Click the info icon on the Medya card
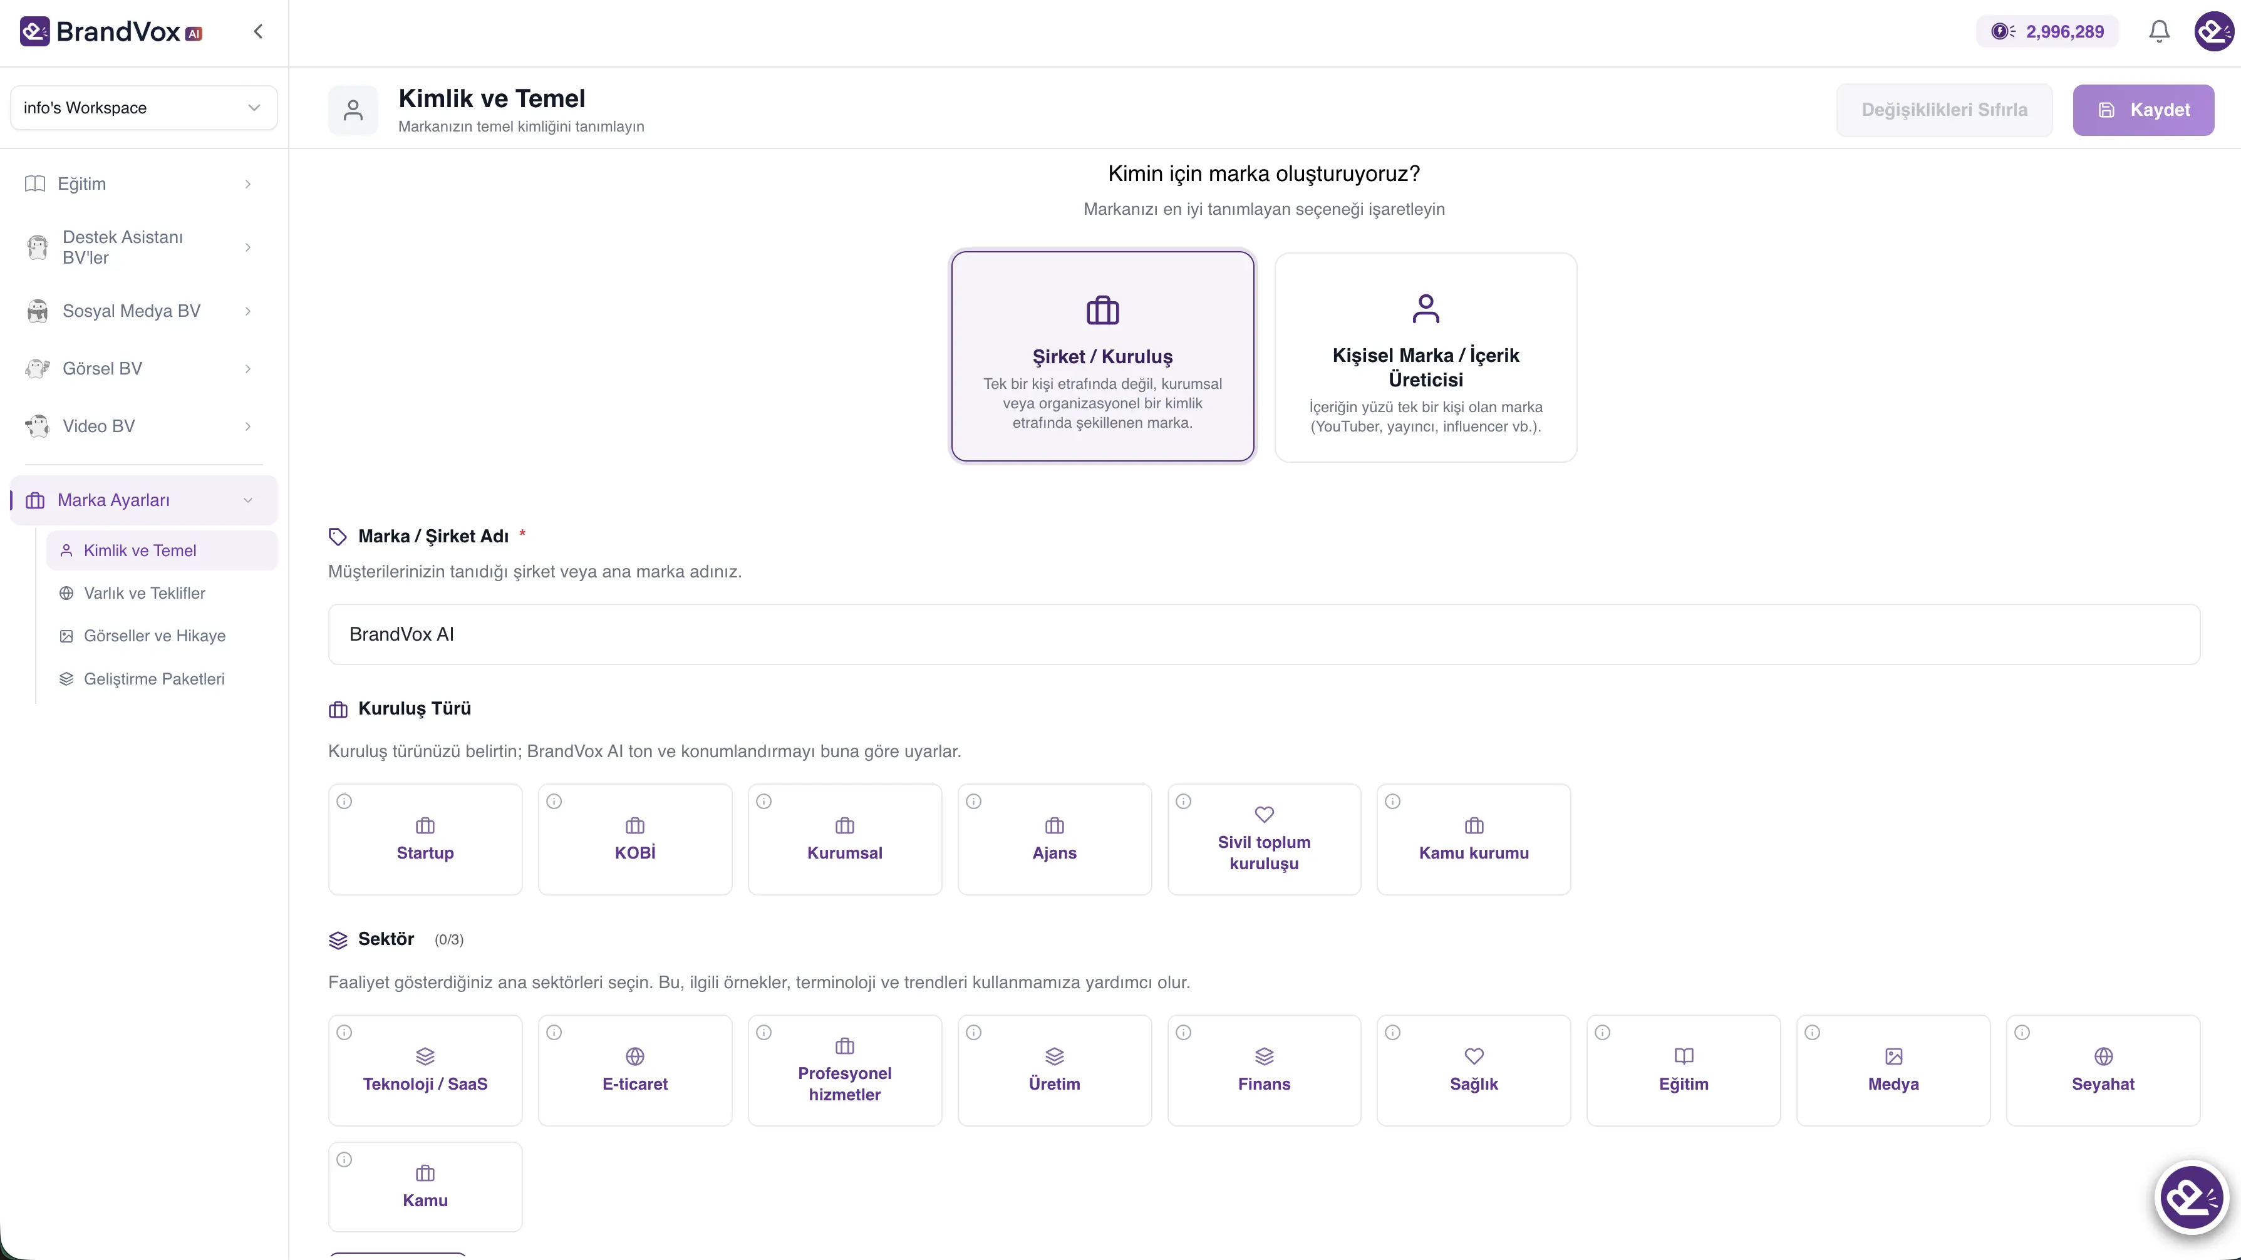 pyautogui.click(x=1812, y=1032)
